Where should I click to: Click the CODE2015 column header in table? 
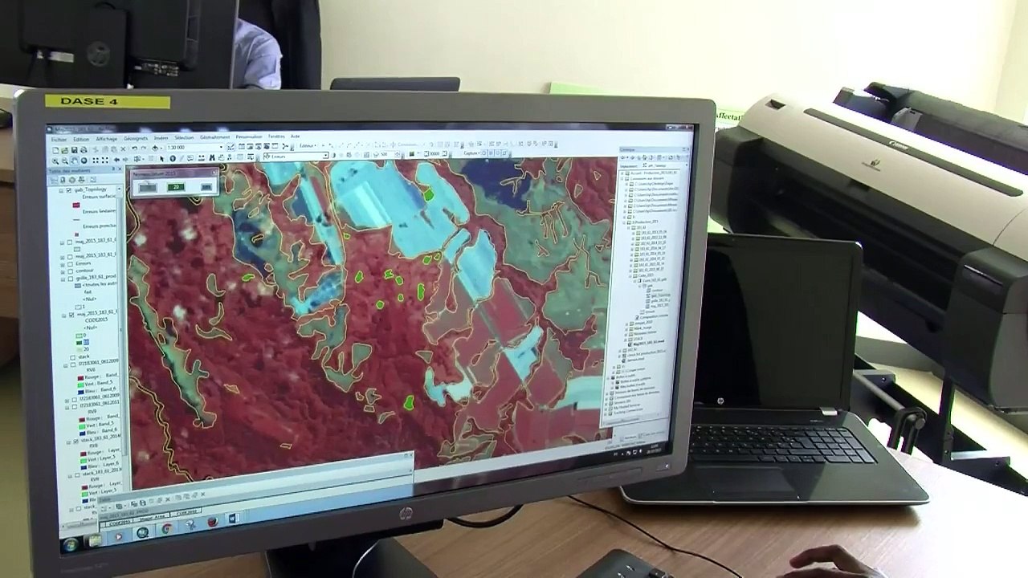(x=119, y=523)
